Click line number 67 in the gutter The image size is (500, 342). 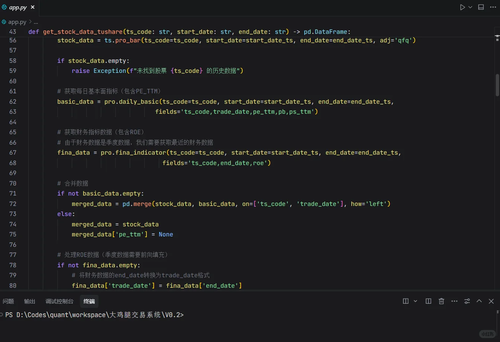point(13,152)
